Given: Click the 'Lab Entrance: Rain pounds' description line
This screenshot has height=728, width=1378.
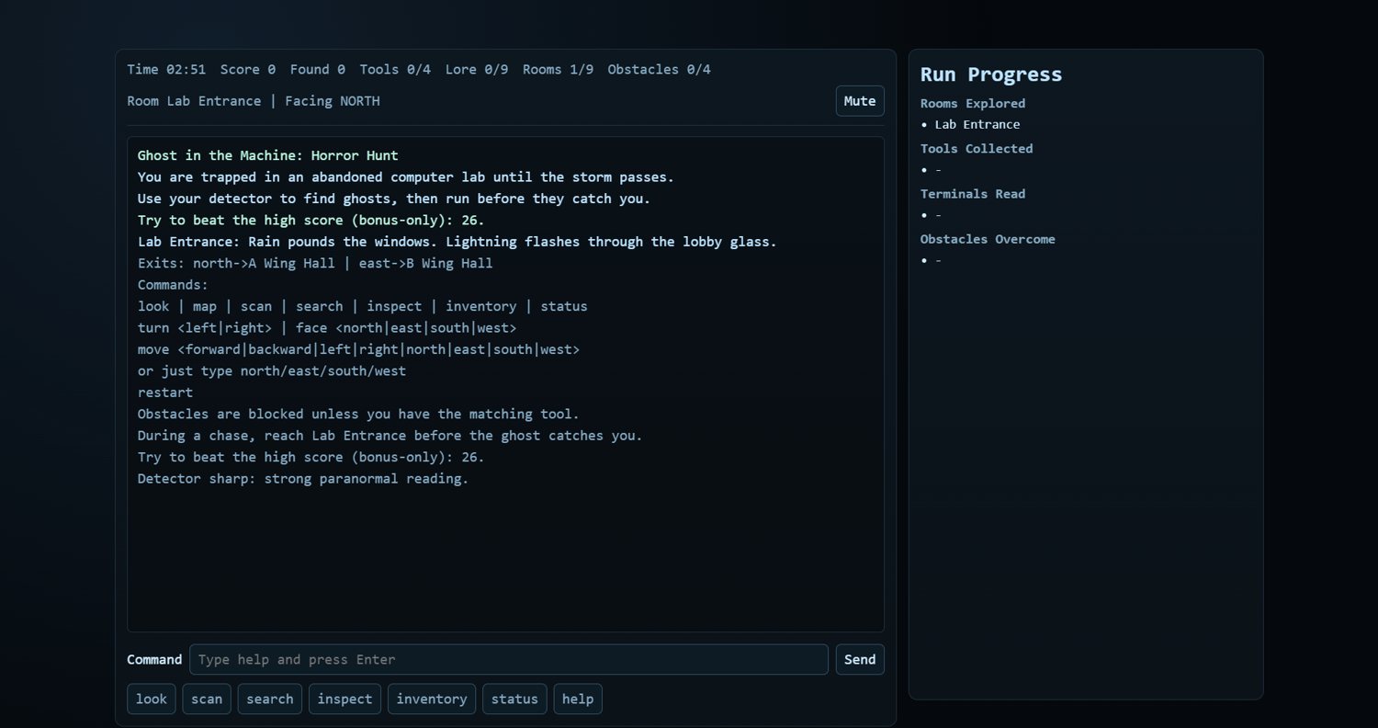Looking at the screenshot, I should (457, 243).
